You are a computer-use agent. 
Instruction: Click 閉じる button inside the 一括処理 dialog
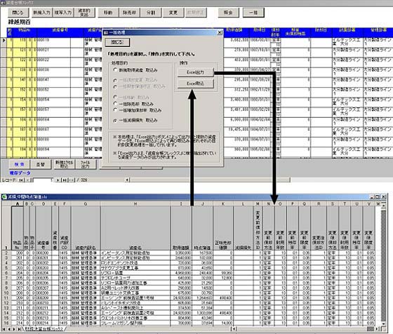117,42
